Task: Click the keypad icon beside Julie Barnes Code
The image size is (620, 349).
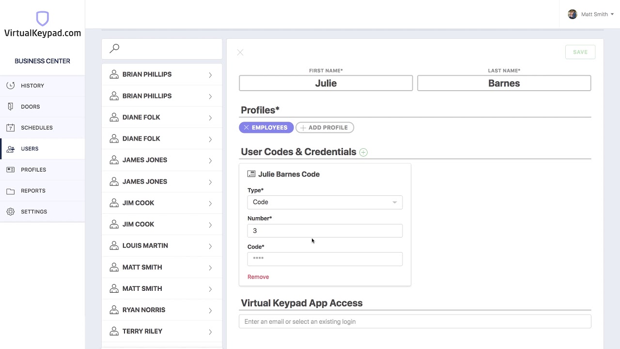Action: click(251, 174)
